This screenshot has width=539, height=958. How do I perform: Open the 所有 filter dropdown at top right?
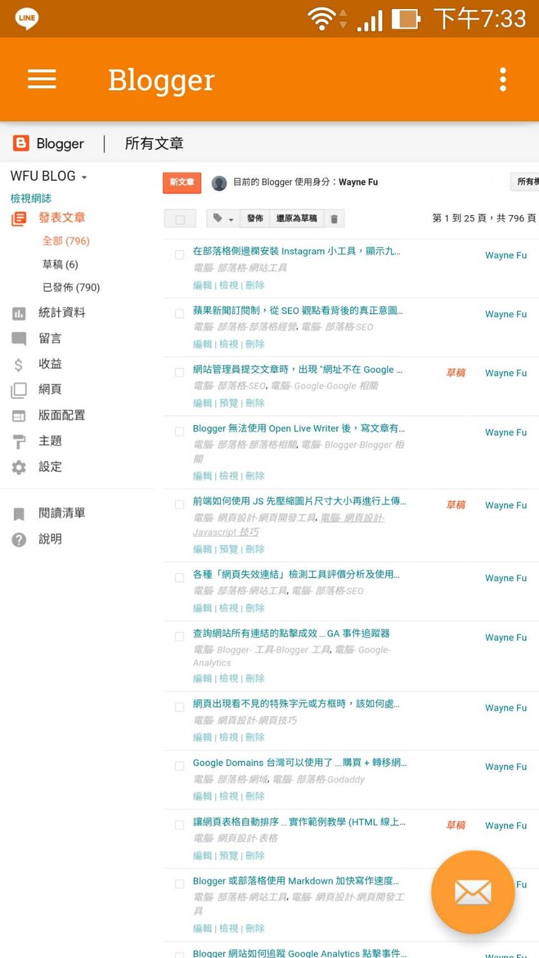525,182
